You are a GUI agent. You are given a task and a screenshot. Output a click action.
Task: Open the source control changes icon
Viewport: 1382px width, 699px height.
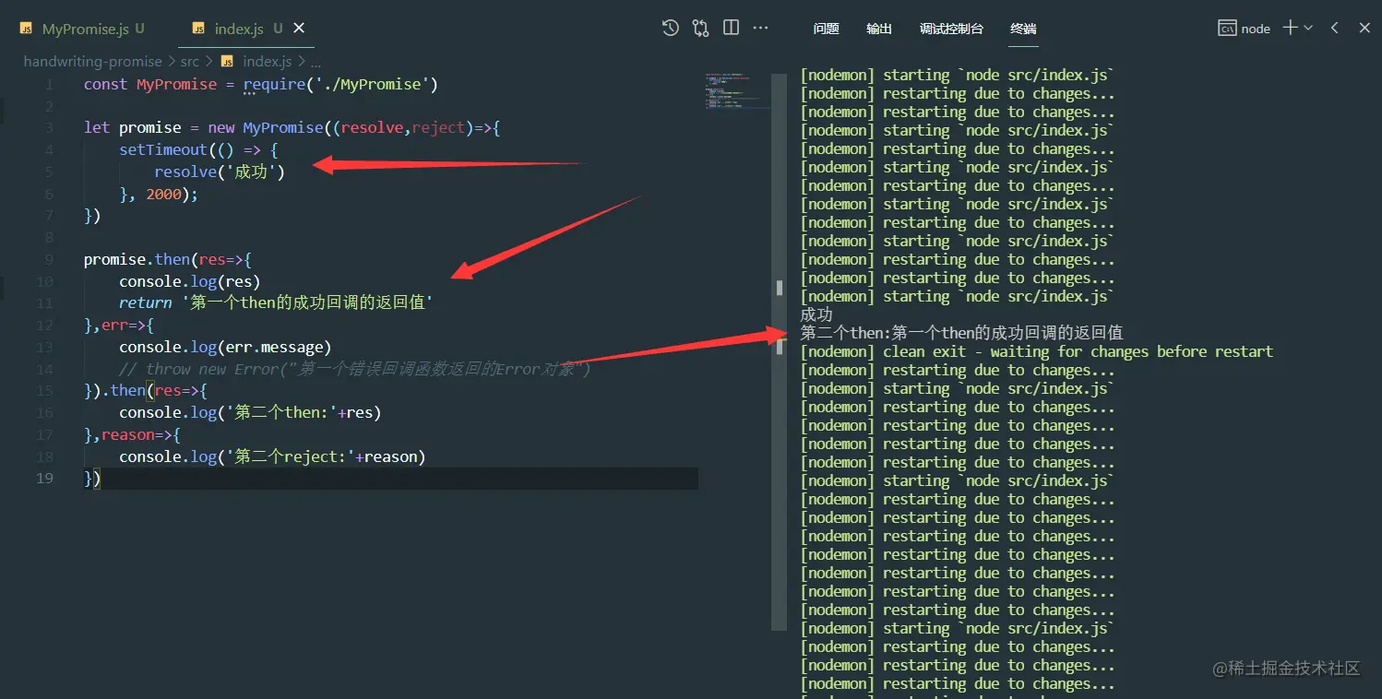pos(701,28)
